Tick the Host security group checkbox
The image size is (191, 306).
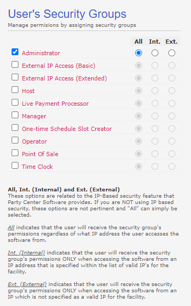[15, 90]
